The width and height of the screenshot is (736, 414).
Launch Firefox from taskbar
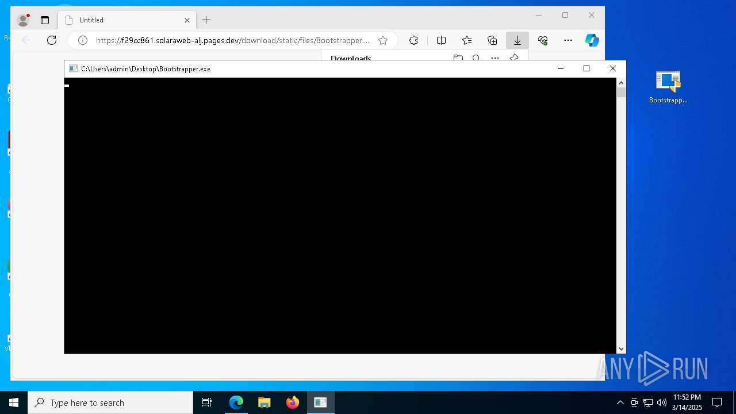[x=293, y=402]
